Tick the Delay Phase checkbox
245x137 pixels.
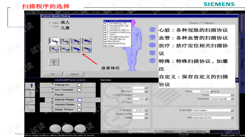click(x=79, y=110)
